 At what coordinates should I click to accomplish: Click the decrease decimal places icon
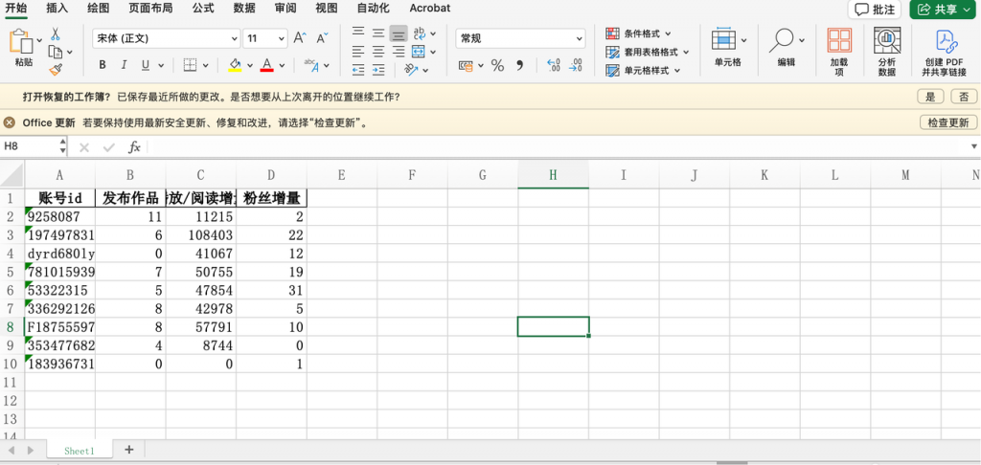coord(576,65)
